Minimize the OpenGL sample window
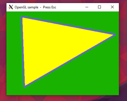The image size is (127, 101). pos(87,7)
